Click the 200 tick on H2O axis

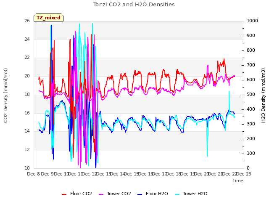pyautogui.click(x=251, y=138)
